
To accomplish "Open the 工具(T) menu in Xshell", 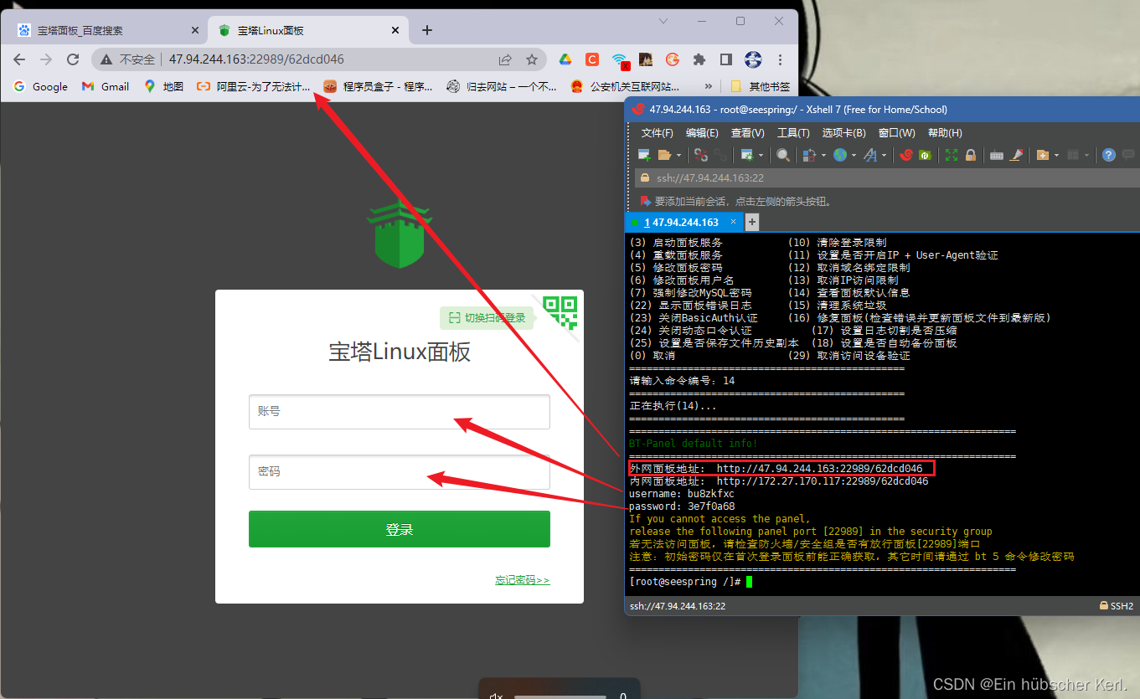I will coord(793,133).
